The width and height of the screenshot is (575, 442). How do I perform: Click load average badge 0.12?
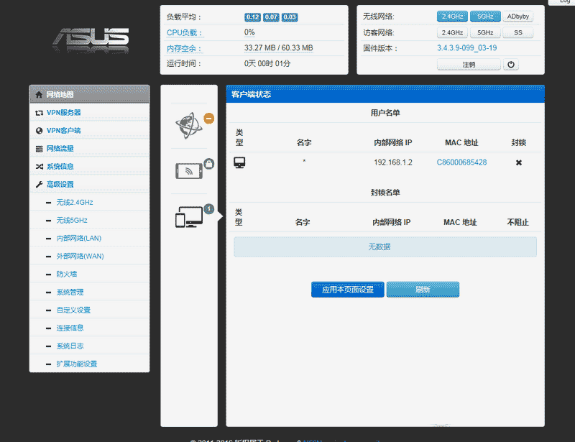(x=252, y=17)
